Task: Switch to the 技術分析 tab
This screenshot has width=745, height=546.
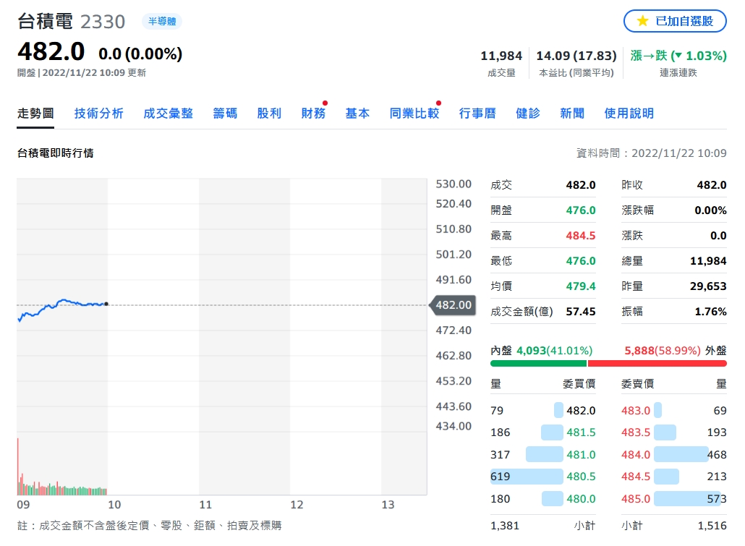Action: click(x=99, y=113)
